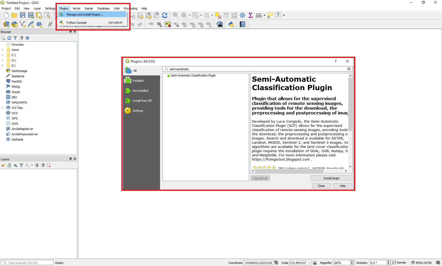The image size is (442, 266).
Task: Open the Statistical Summary sigma tool
Action: [251, 15]
